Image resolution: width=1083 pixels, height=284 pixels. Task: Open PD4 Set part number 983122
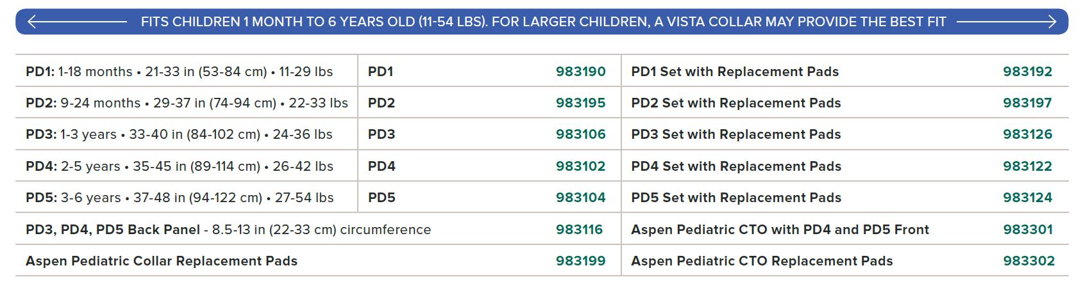[x=1027, y=166]
